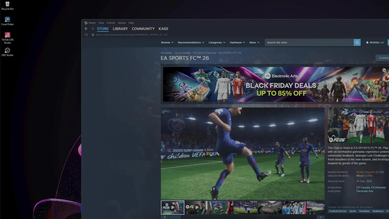This screenshot has height=219, width=389.
Task: Switch to the COMMUNITY tab
Action: [143, 29]
